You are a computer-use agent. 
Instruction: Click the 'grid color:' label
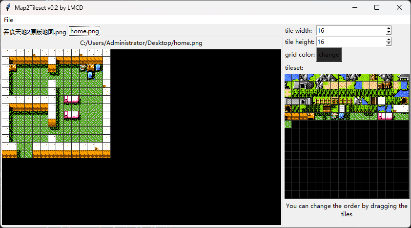point(300,55)
